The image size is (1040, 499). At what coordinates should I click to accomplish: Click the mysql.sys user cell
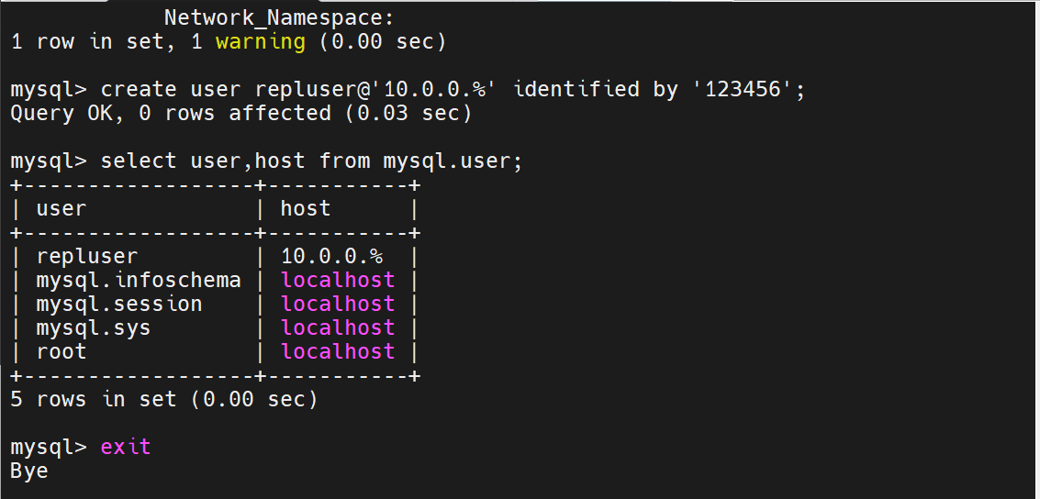(x=94, y=328)
